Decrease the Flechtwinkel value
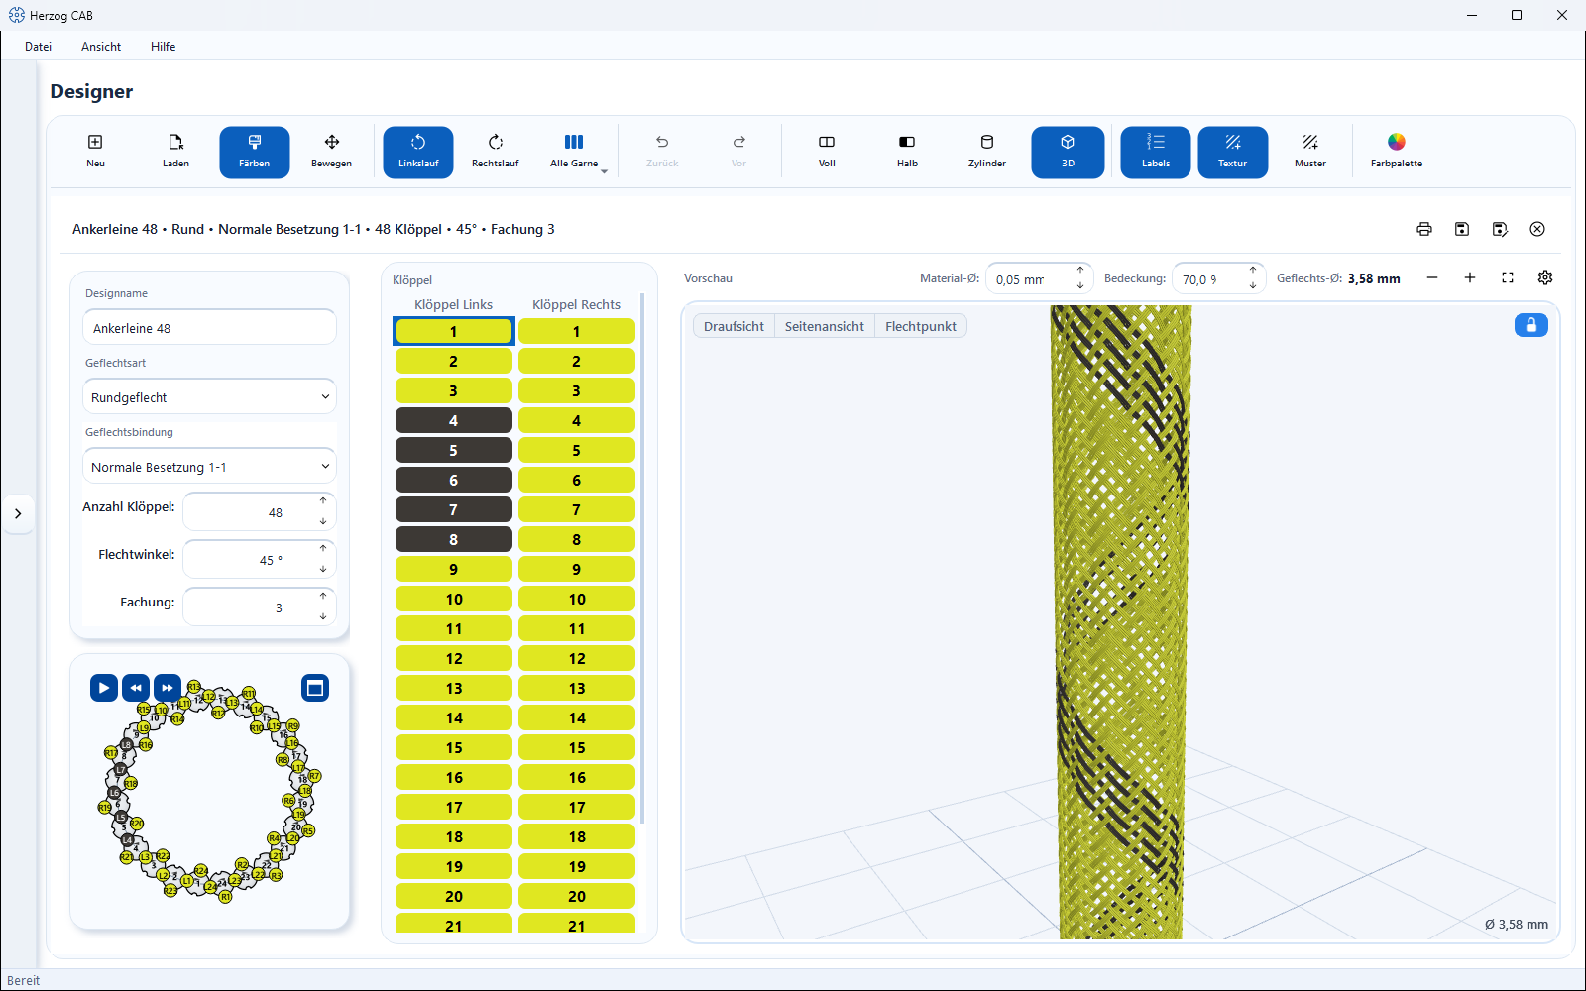Image resolution: width=1586 pixels, height=991 pixels. click(323, 569)
